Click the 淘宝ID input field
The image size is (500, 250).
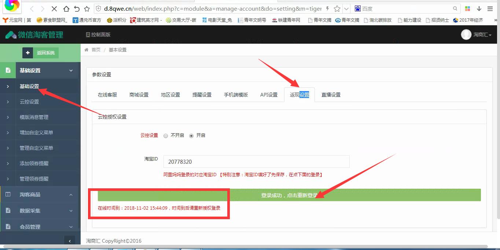[x=256, y=162]
